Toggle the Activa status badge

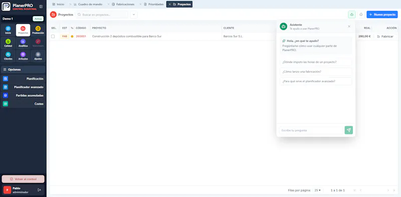coord(38,19)
